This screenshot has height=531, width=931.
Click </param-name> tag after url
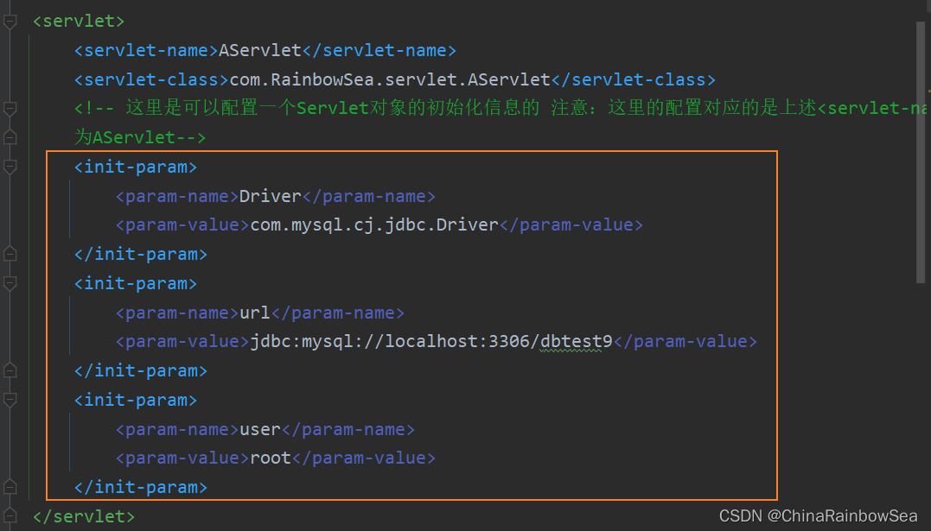coord(338,313)
